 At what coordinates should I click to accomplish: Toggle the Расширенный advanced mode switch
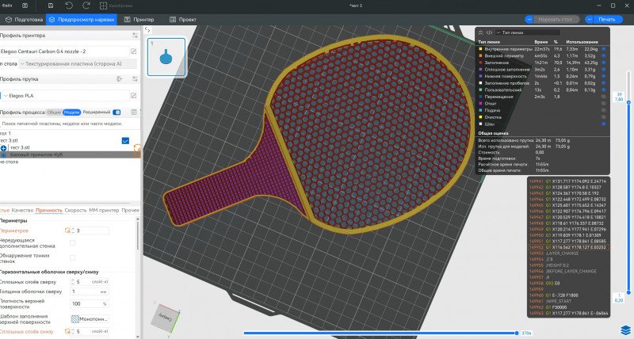click(x=117, y=112)
